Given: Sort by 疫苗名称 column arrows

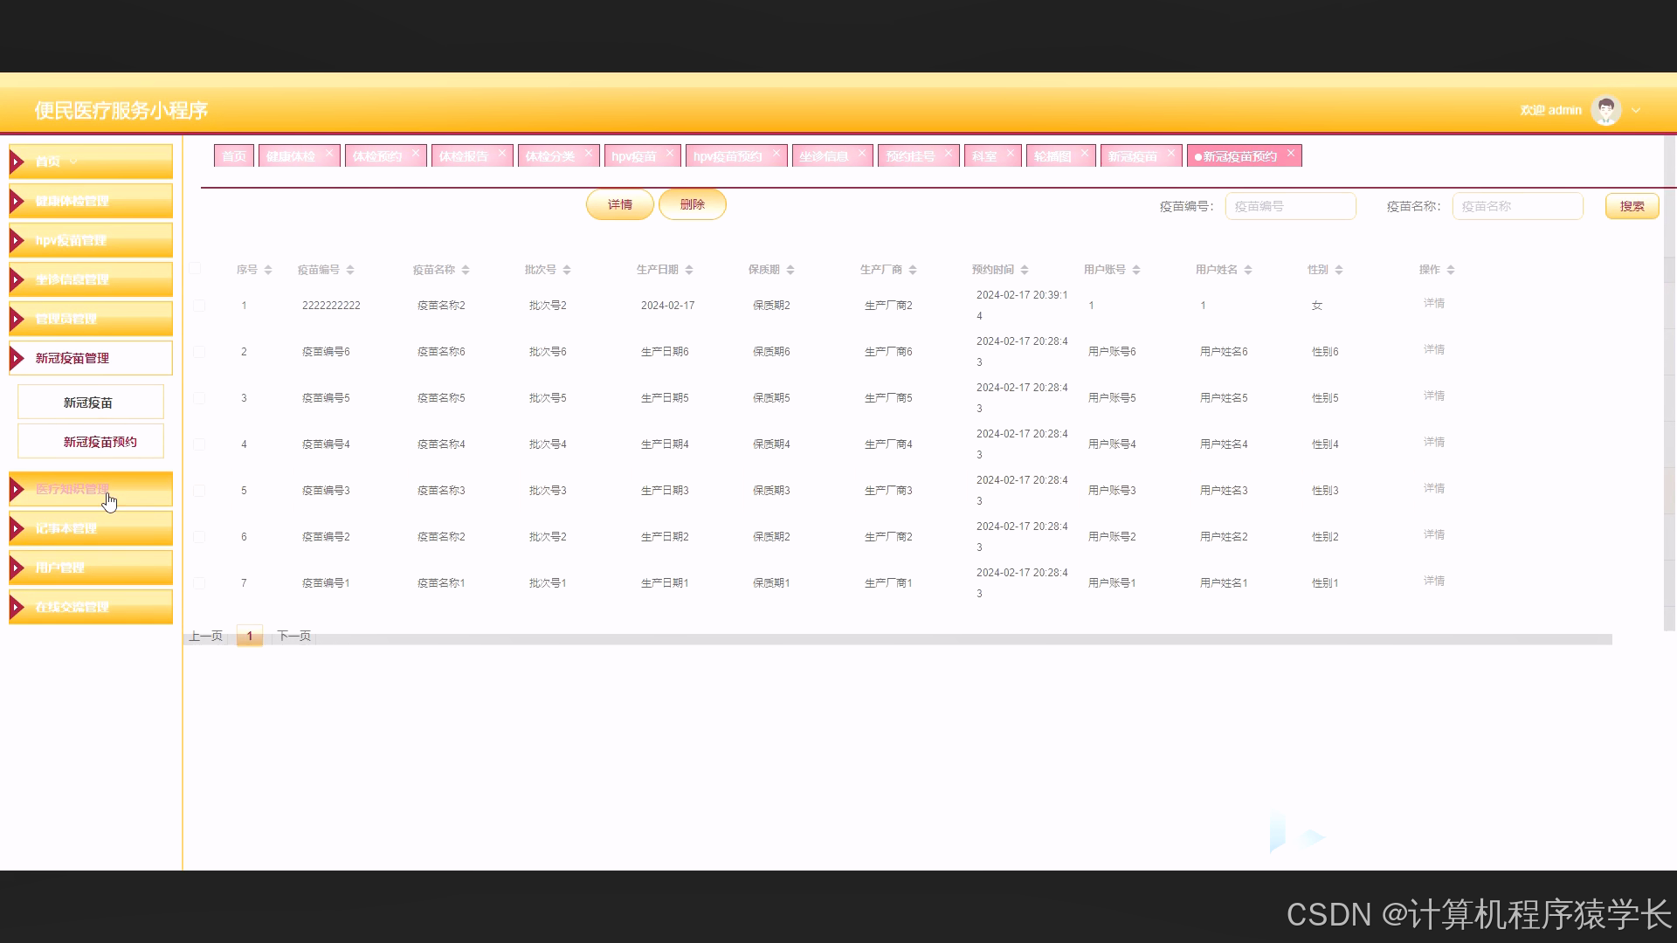Looking at the screenshot, I should 465,270.
